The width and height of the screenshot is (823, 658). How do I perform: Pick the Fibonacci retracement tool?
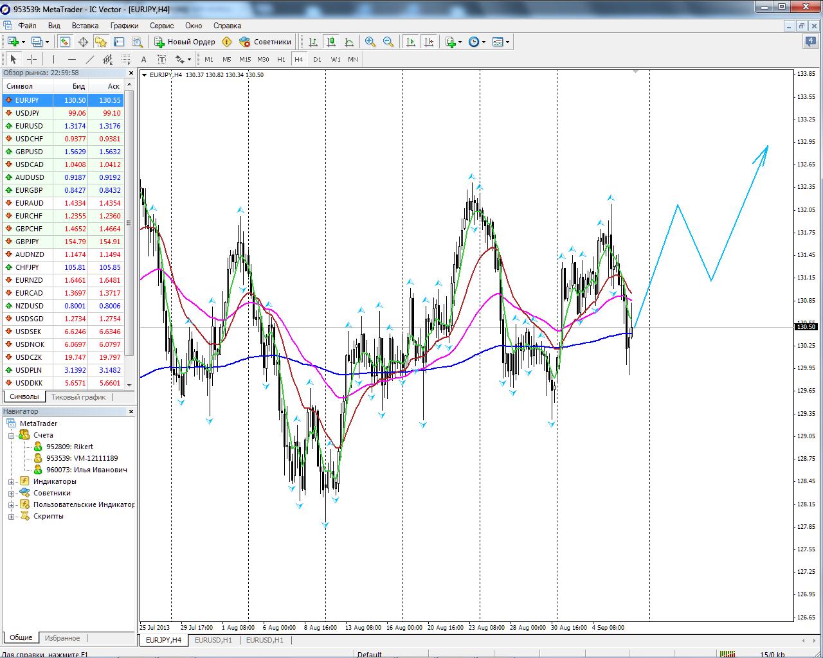[x=125, y=59]
